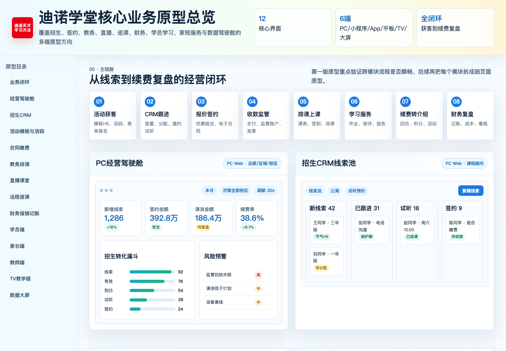Click the 新建线索 button
Screen dimensions: 506x351
click(x=471, y=191)
